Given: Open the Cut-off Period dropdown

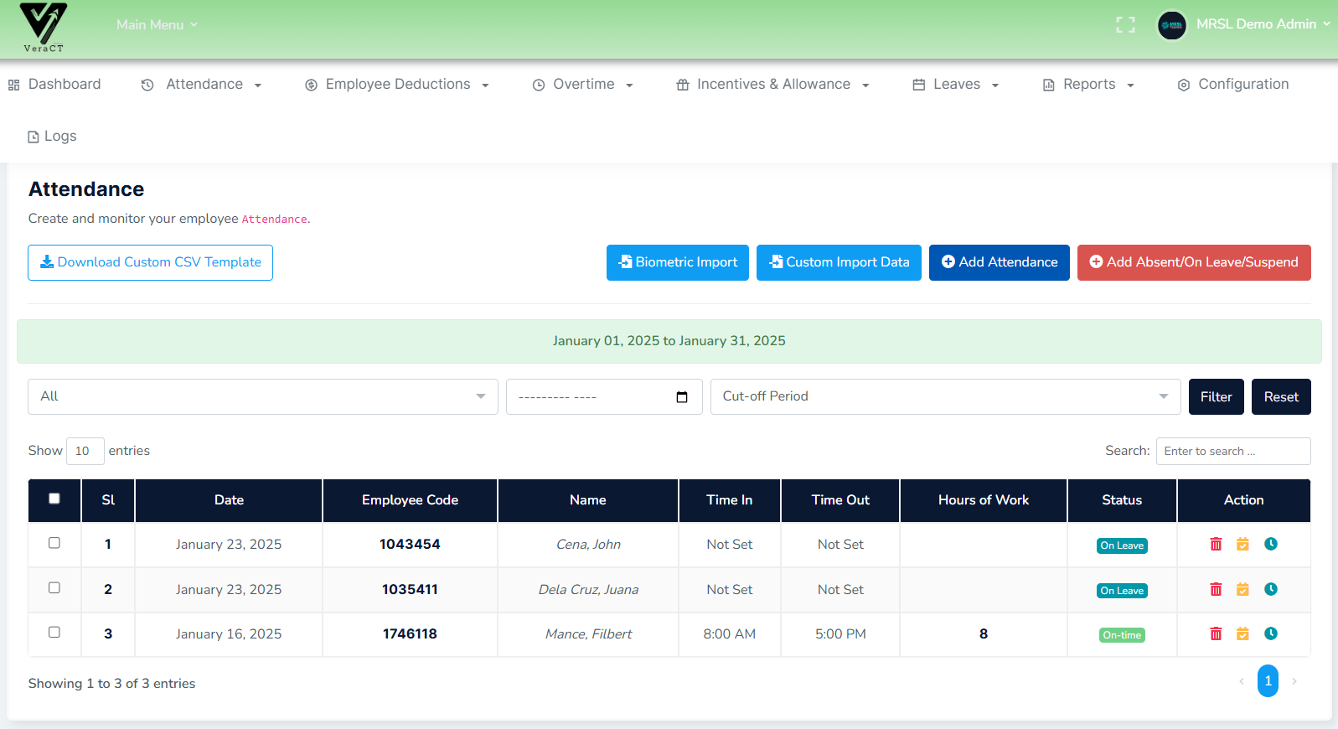Looking at the screenshot, I should [x=945, y=396].
